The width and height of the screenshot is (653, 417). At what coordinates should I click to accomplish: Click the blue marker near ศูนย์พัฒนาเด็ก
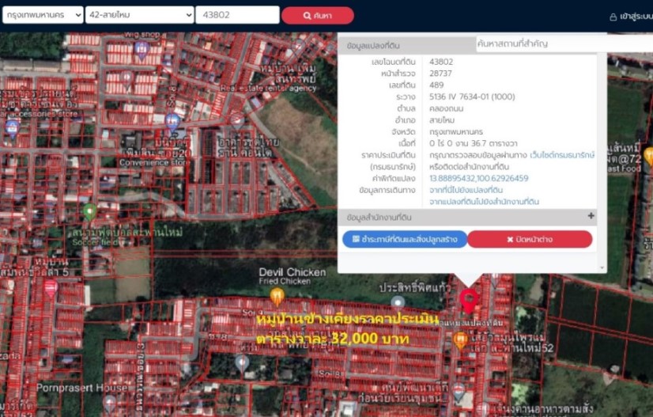[458, 392]
